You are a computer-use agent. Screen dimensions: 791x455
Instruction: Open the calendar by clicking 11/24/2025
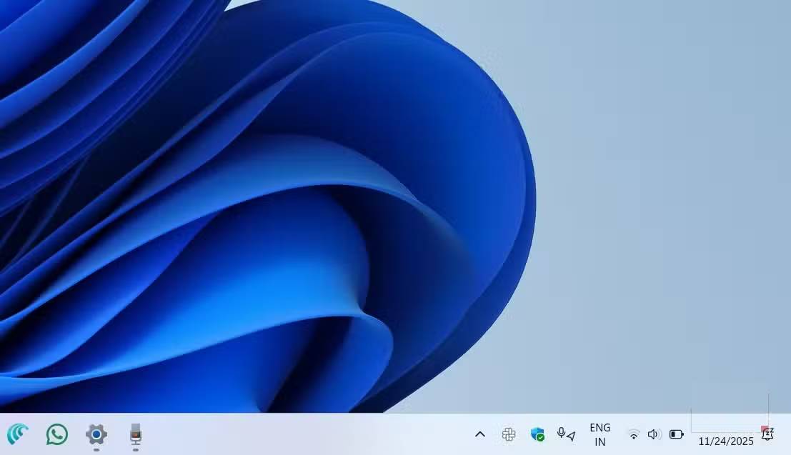pyautogui.click(x=727, y=442)
